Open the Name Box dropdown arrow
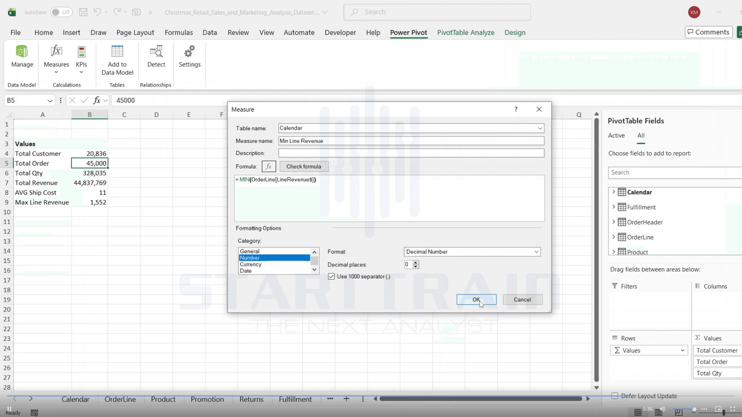Screen dimensions: 742x417 50,100
